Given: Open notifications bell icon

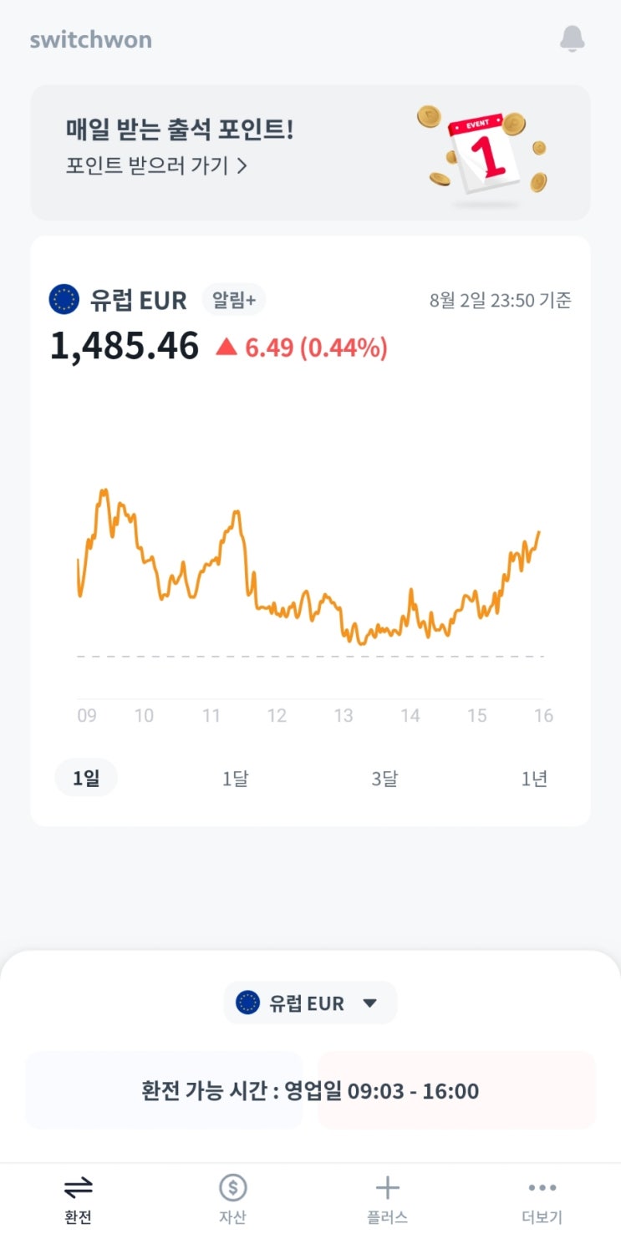Looking at the screenshot, I should coord(572,38).
